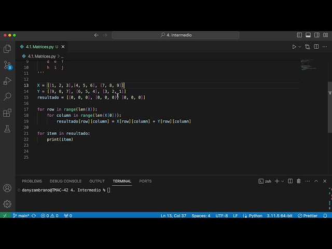
Task: Open run options dropdown beside play button
Action: tap(300, 47)
